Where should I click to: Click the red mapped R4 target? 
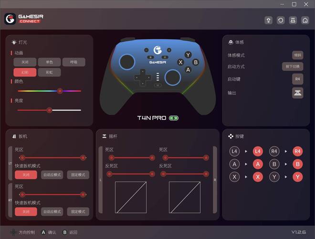(x=297, y=151)
